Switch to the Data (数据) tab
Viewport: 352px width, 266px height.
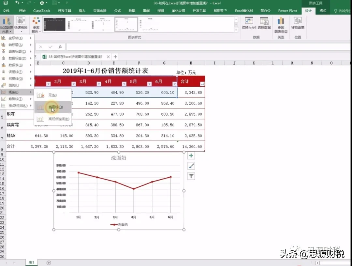132,11
